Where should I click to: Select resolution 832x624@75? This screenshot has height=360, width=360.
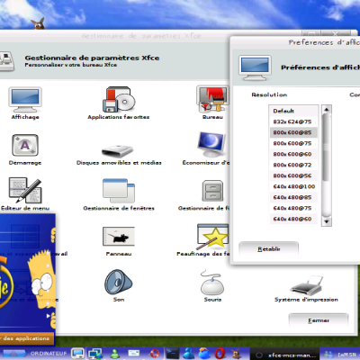tap(293, 121)
